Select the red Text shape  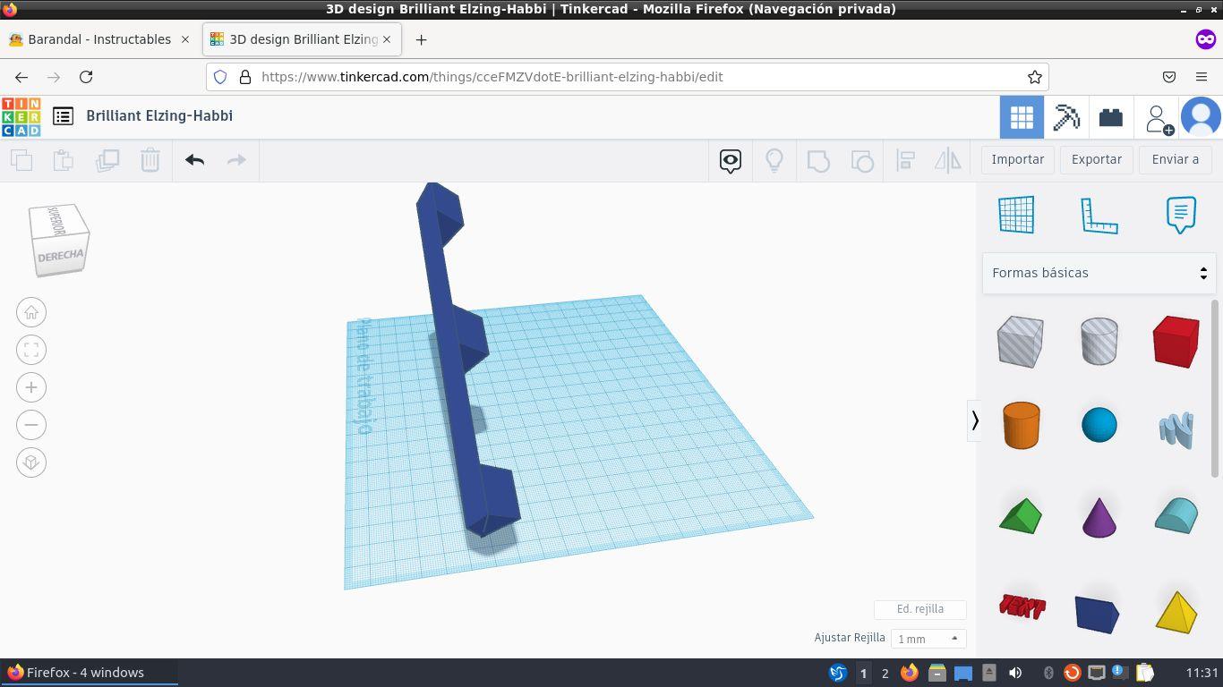coord(1022,607)
